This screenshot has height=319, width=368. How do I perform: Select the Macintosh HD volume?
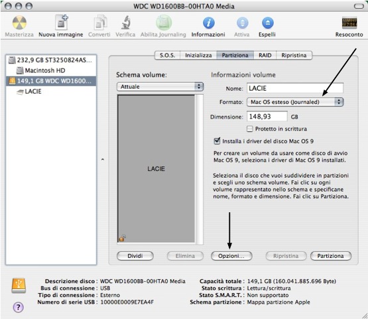pos(51,70)
